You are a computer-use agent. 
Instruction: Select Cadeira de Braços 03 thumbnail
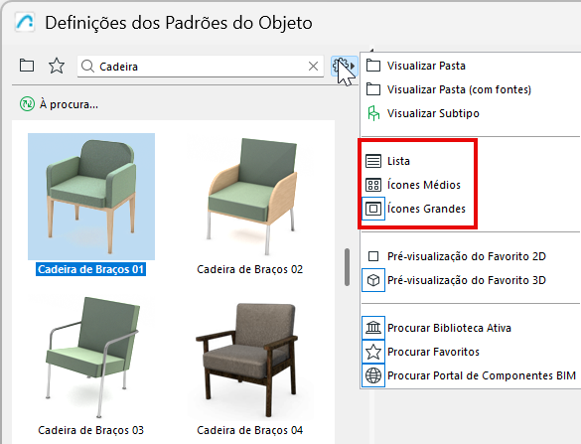(x=91, y=357)
